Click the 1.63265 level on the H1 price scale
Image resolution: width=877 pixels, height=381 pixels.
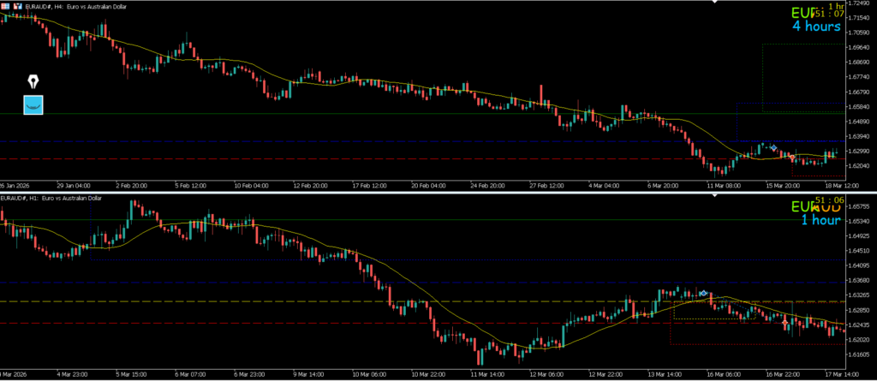click(860, 295)
